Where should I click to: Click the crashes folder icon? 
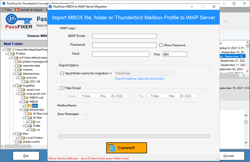[x=20, y=70]
